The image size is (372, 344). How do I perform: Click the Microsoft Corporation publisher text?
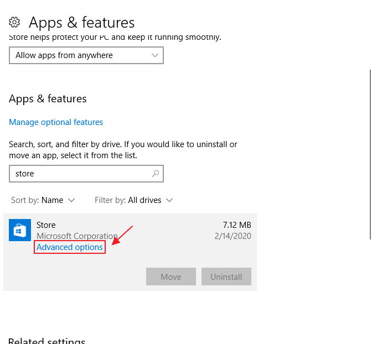[77, 236]
